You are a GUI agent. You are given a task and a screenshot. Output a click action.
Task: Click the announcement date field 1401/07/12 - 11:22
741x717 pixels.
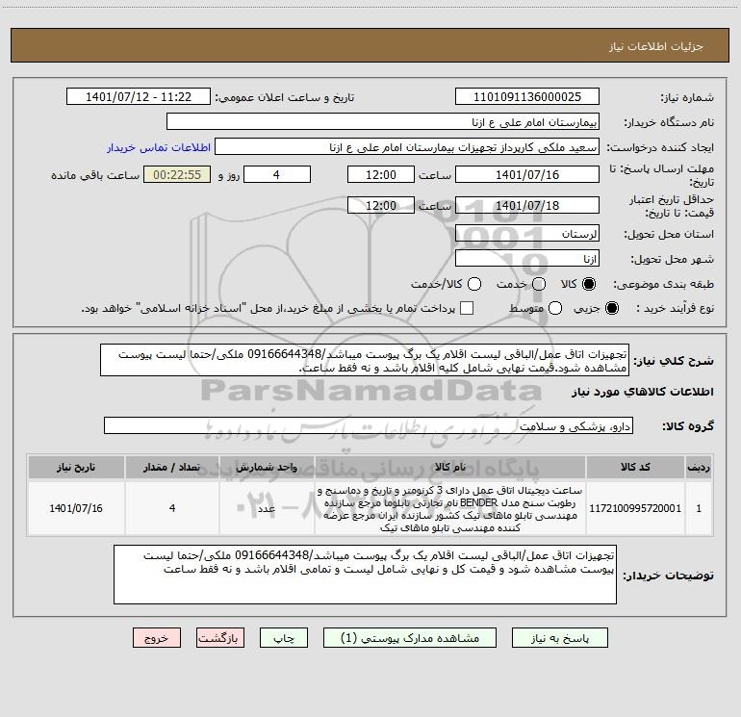point(138,97)
